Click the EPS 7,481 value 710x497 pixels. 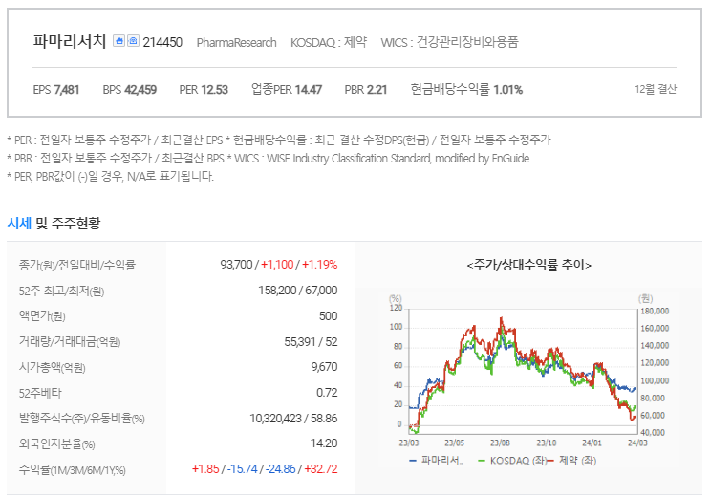tap(56, 90)
